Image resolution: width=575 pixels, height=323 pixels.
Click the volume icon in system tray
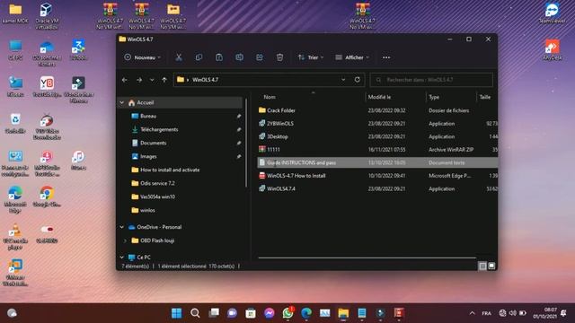[513, 313]
